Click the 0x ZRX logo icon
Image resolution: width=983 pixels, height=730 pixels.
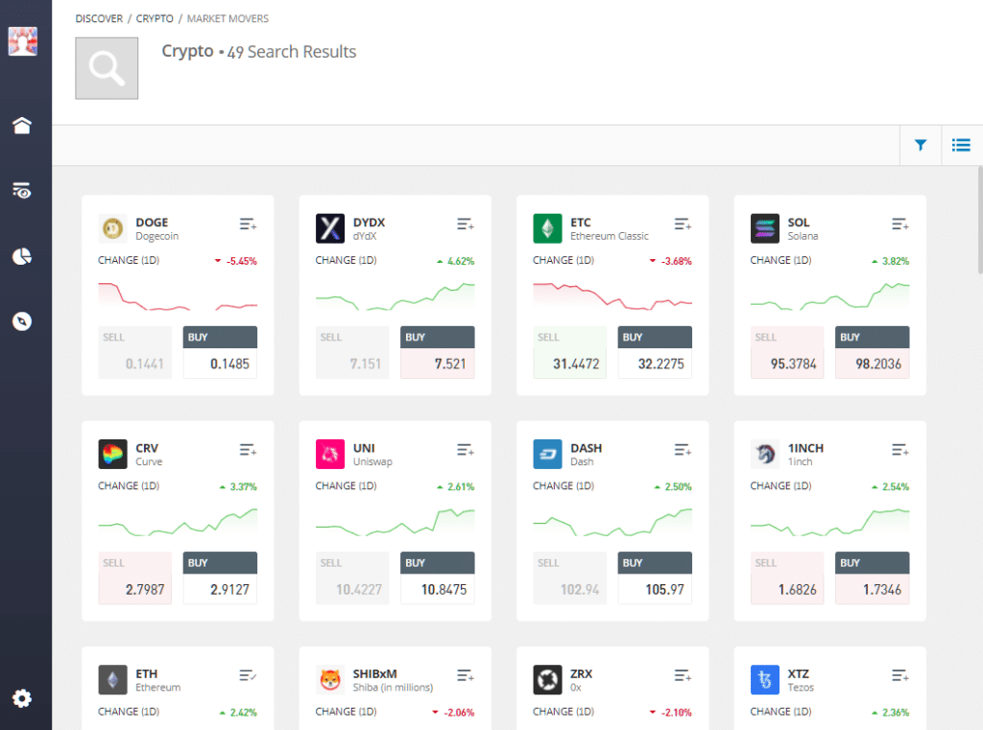(547, 680)
